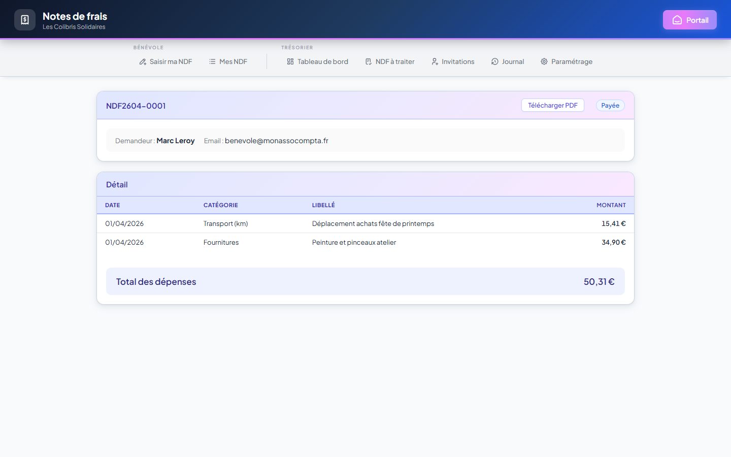Viewport: 731px width, 457px height.
Task: Click the BÉNÉVOLE section label
Action: click(148, 47)
